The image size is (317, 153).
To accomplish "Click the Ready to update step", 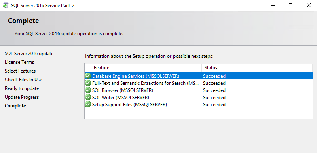I will (x=22, y=88).
